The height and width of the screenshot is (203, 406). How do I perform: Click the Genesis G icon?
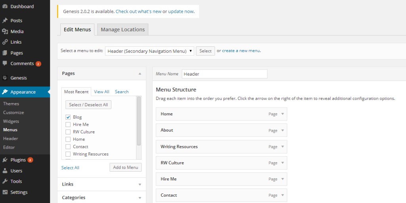(5, 78)
